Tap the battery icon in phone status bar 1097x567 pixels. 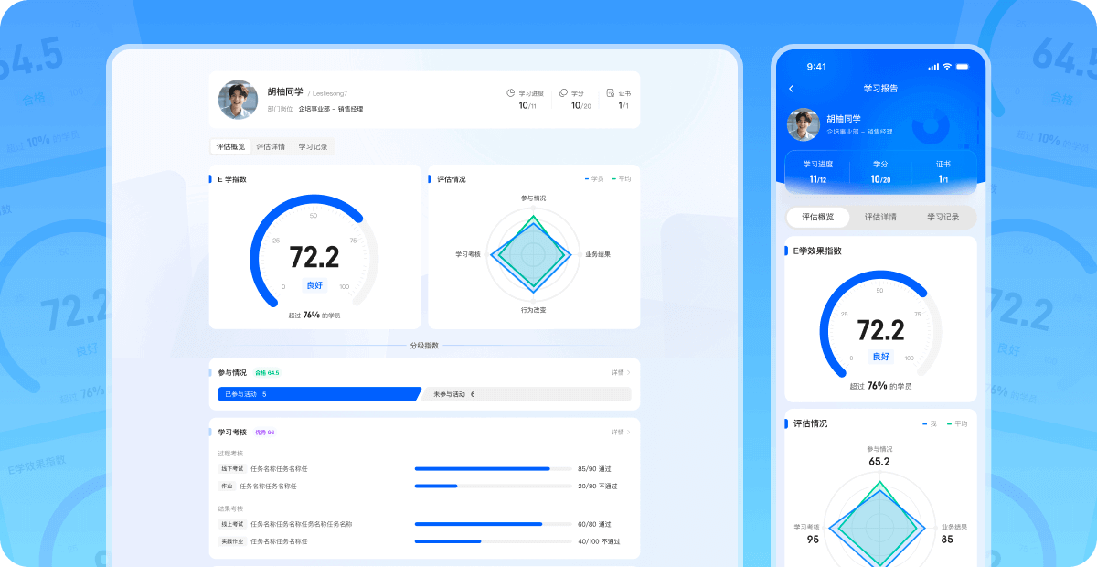point(964,67)
